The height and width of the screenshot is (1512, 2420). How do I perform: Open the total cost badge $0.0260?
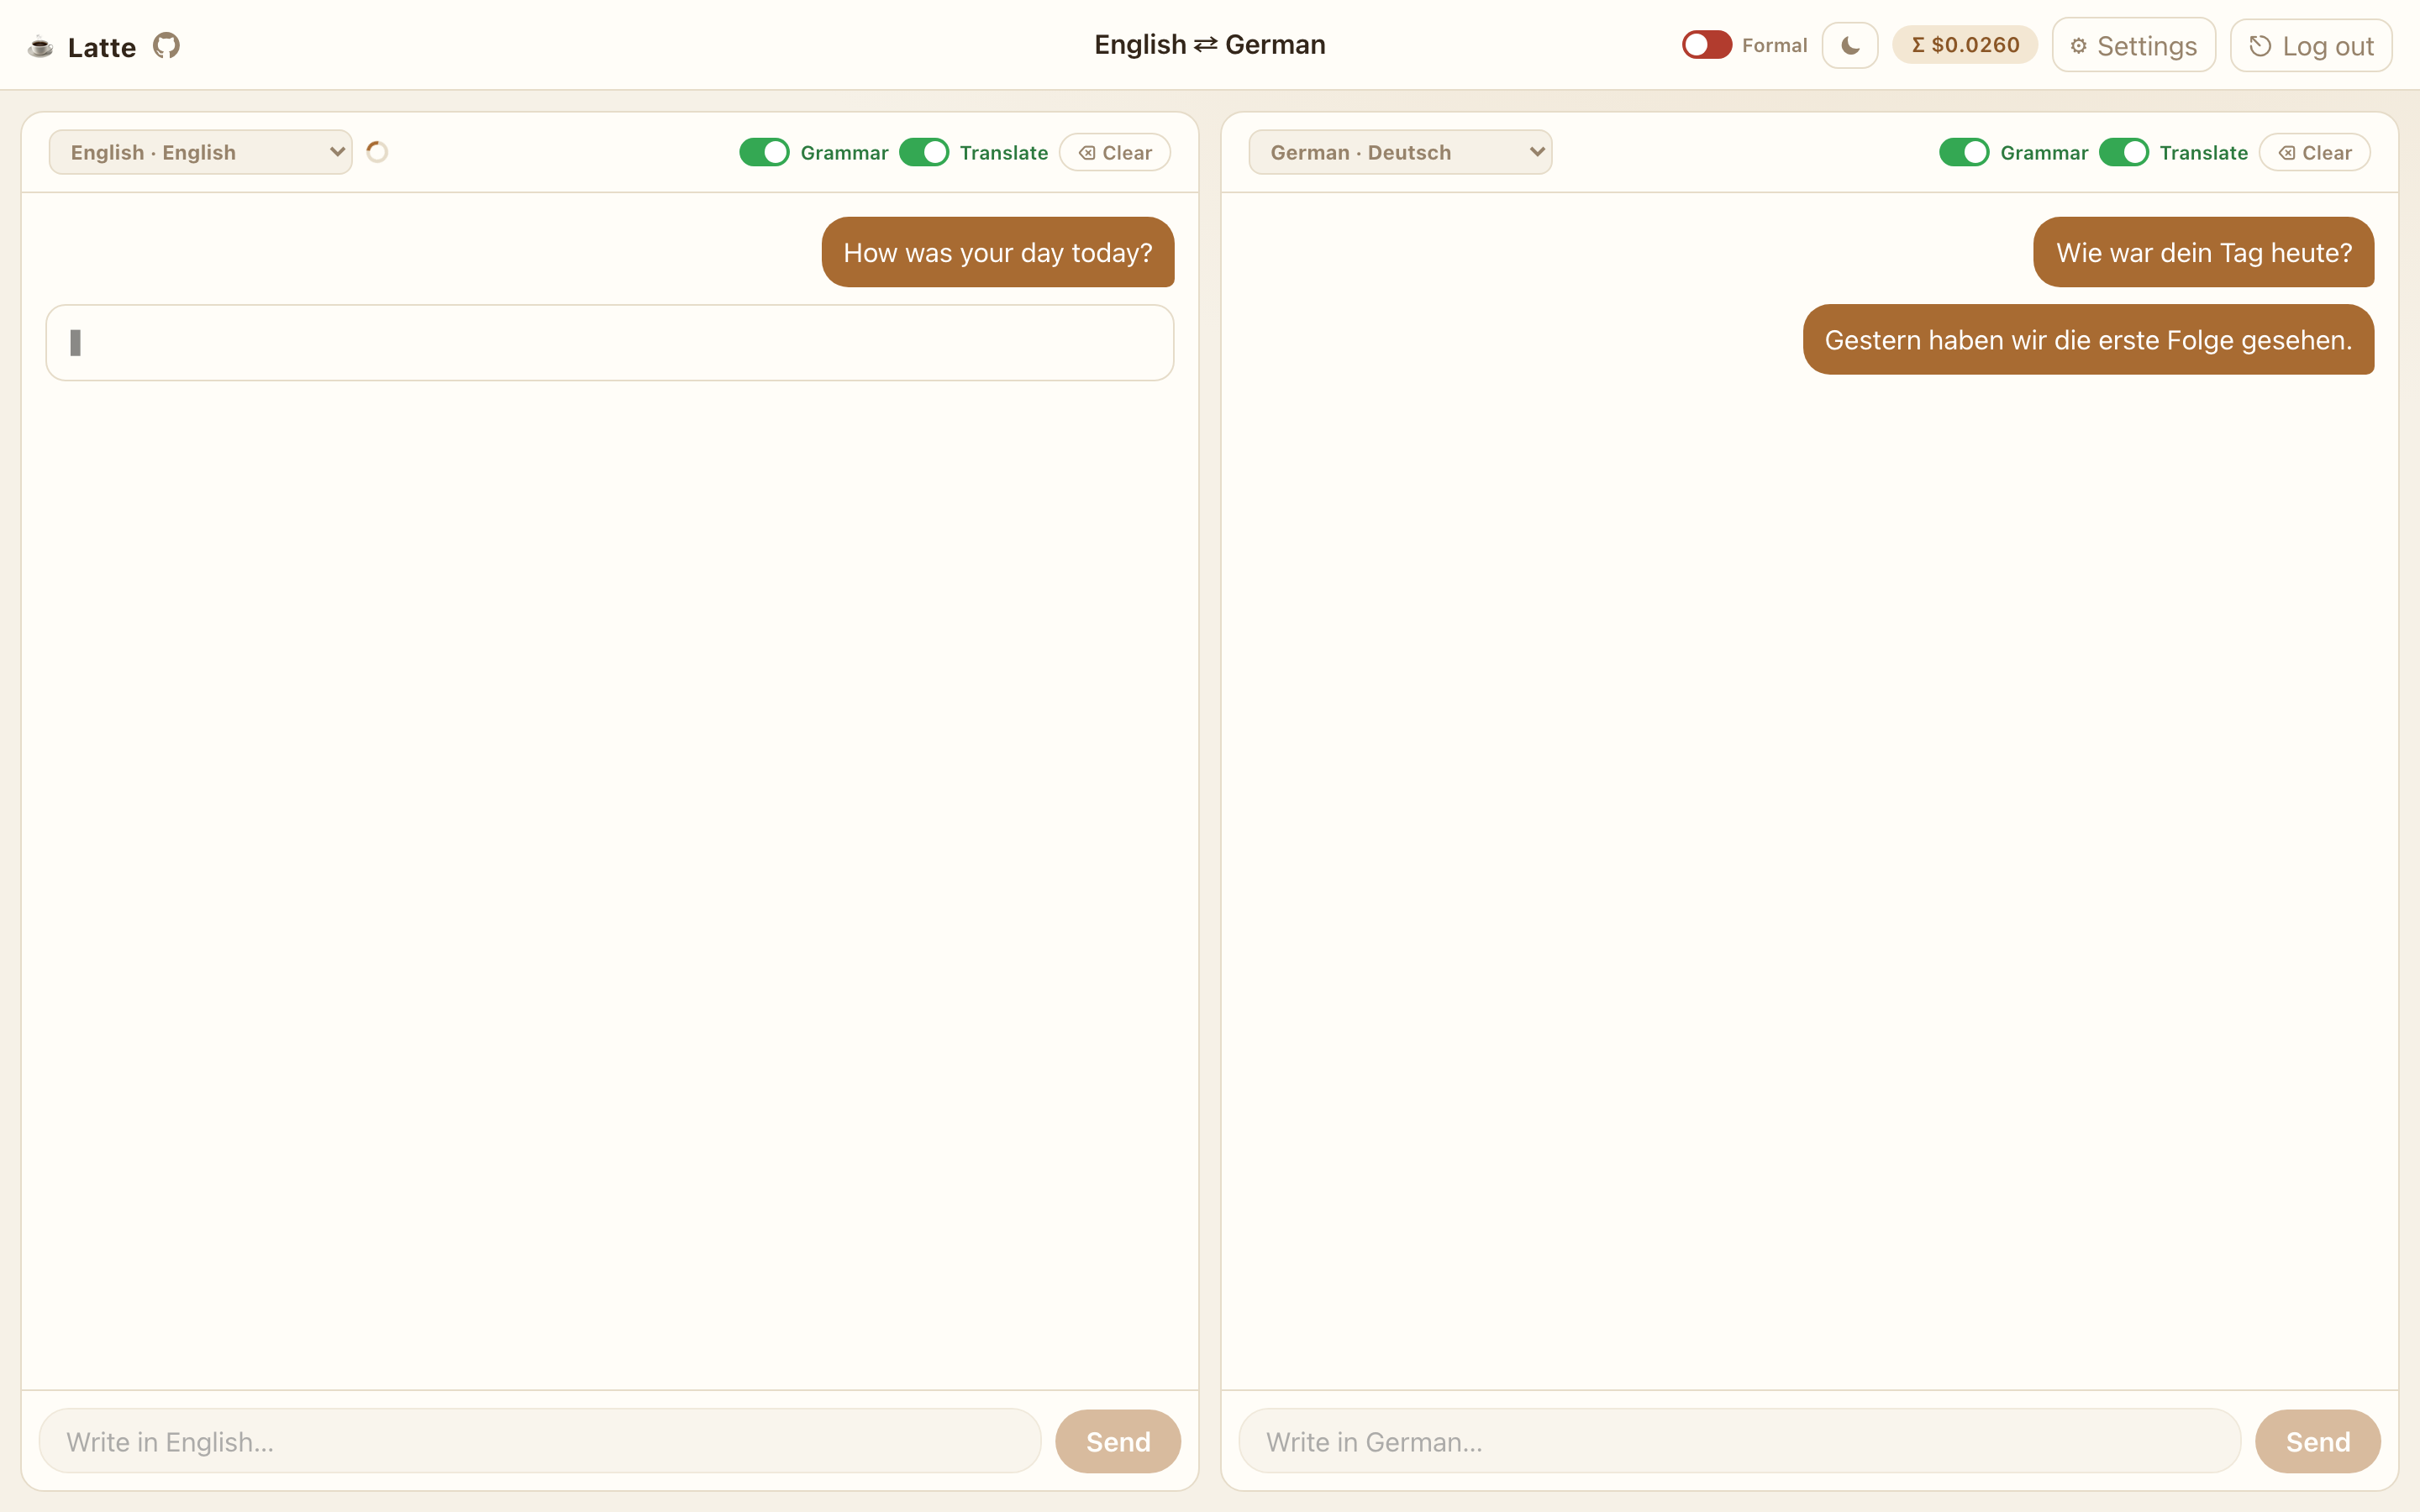tap(1964, 45)
